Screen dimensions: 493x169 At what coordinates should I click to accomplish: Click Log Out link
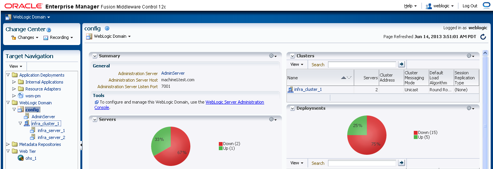[470, 6]
